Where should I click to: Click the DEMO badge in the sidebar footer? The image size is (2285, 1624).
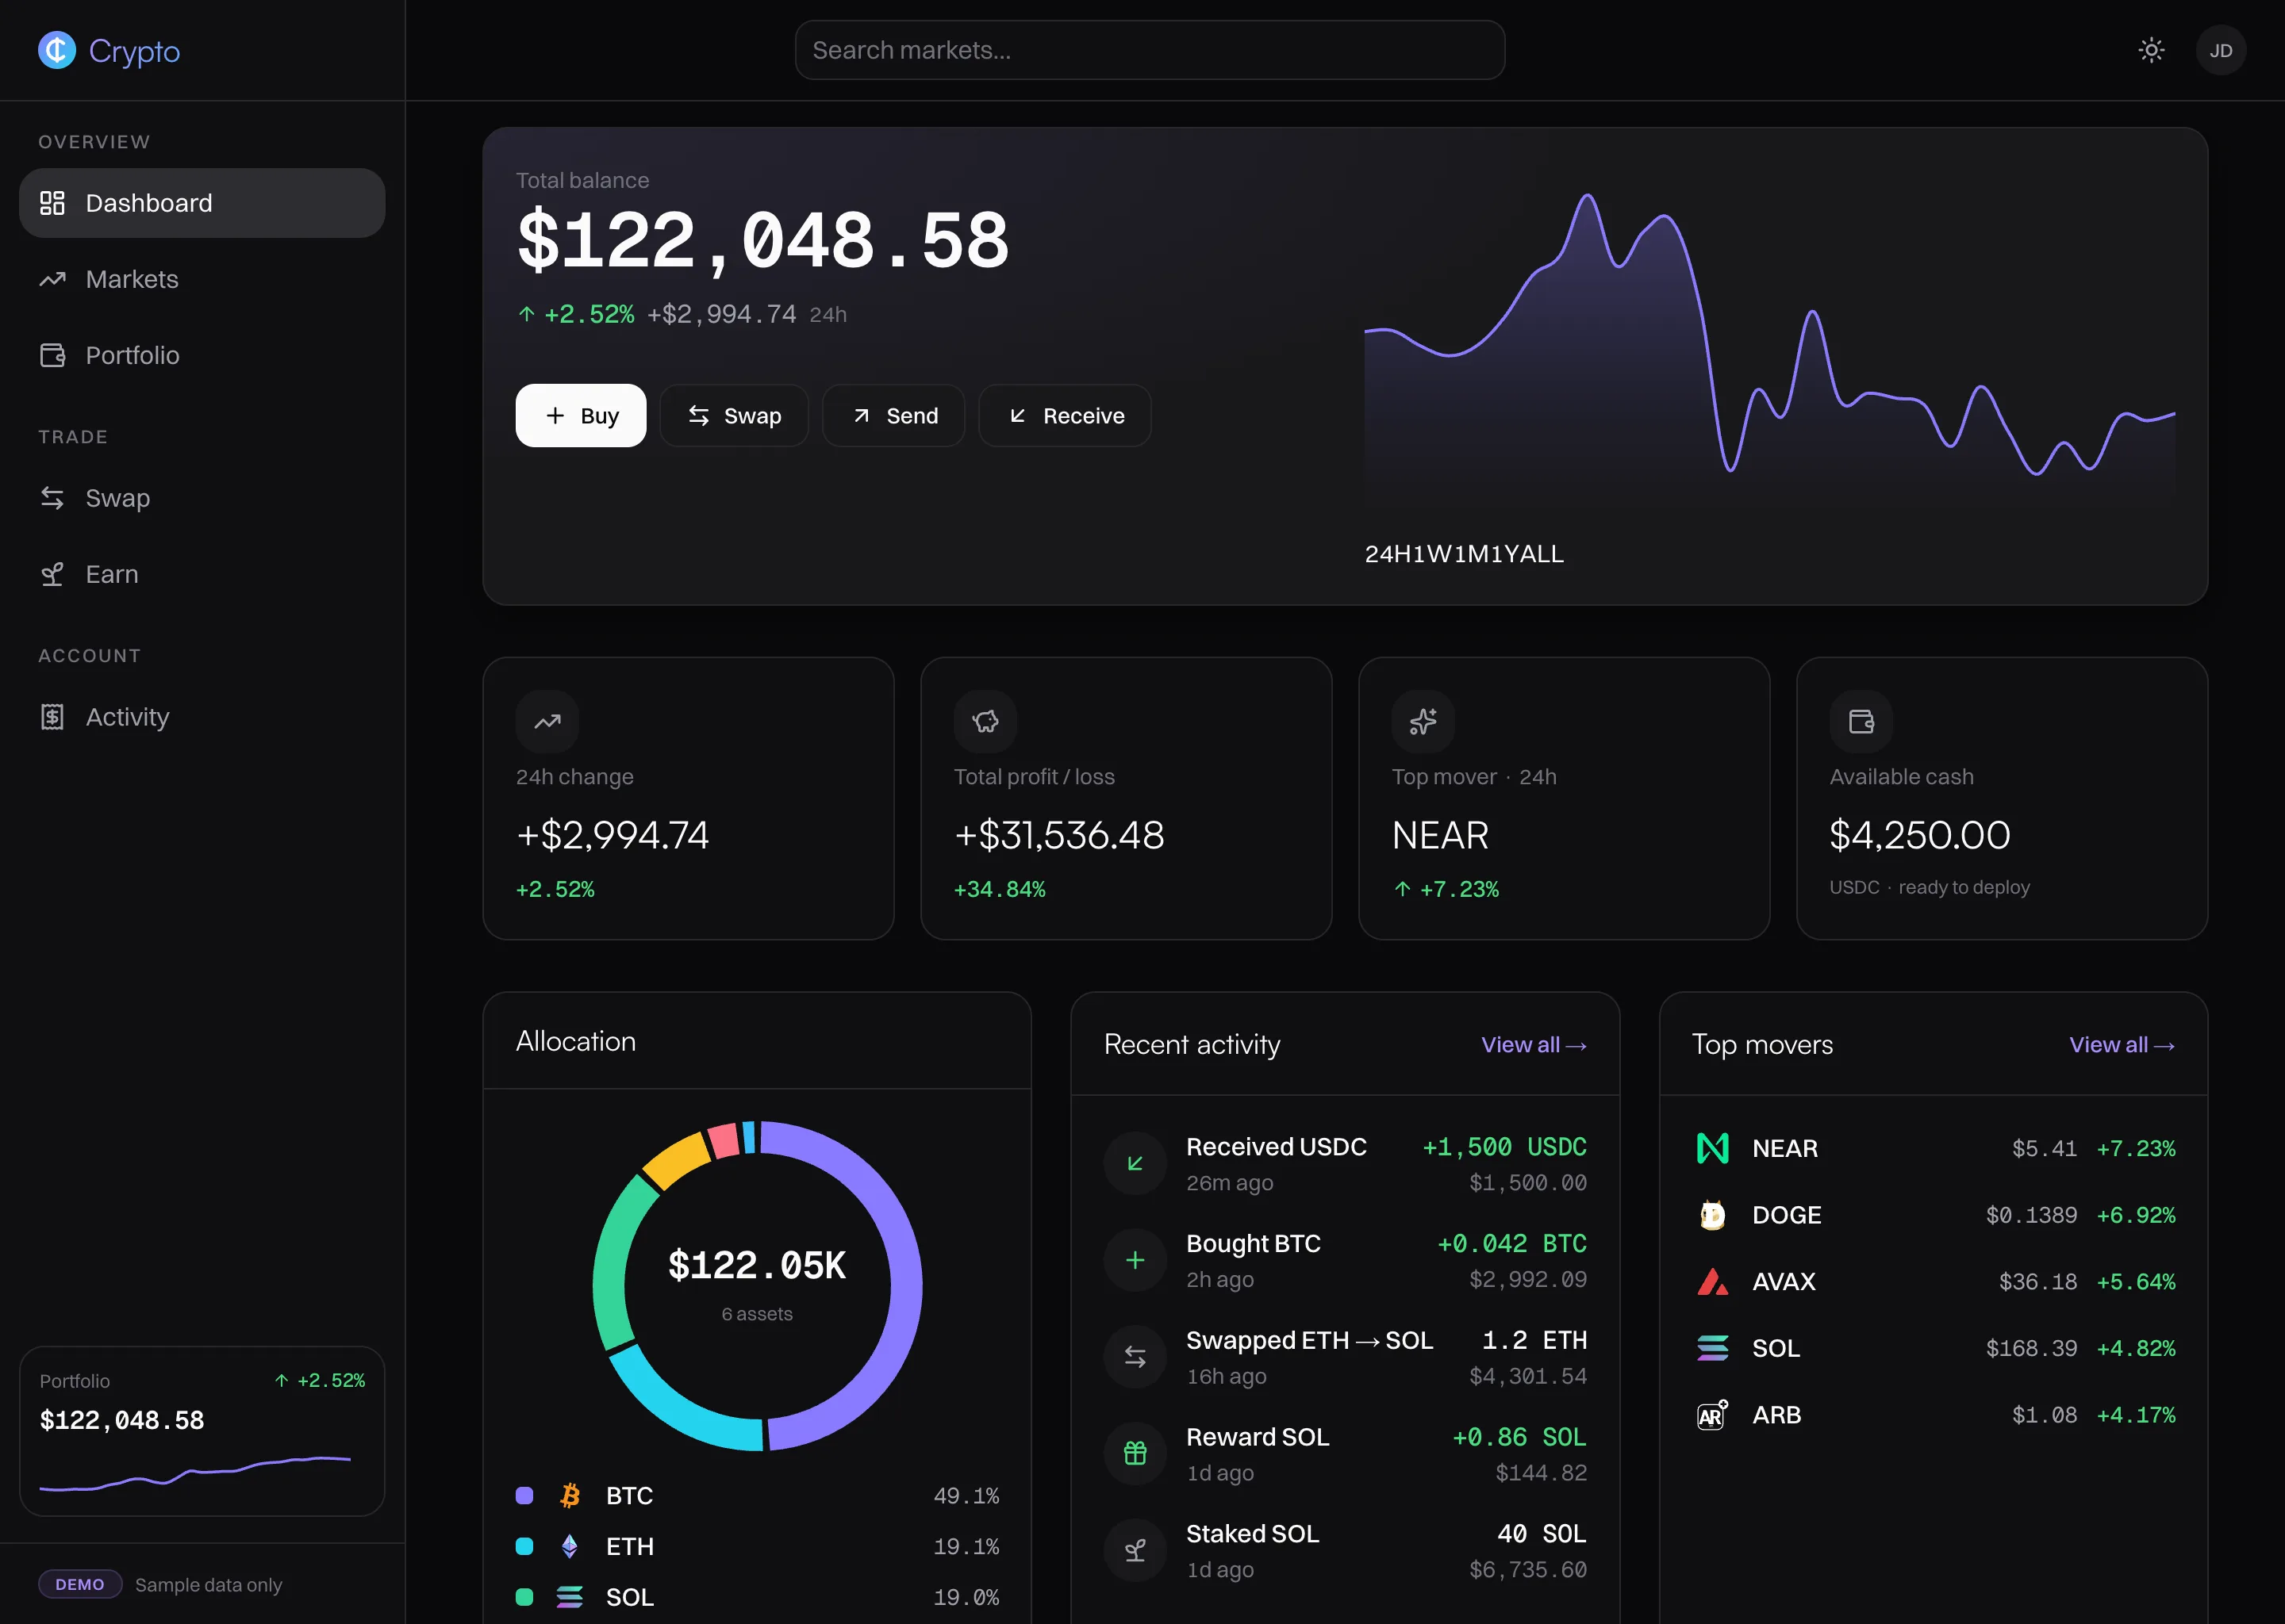click(80, 1584)
